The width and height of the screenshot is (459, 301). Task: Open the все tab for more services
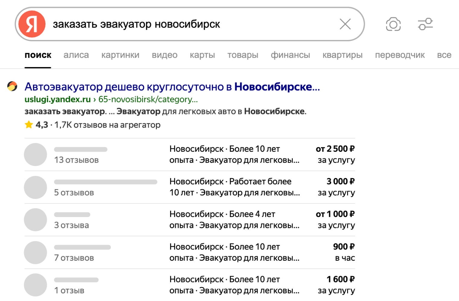(x=445, y=55)
